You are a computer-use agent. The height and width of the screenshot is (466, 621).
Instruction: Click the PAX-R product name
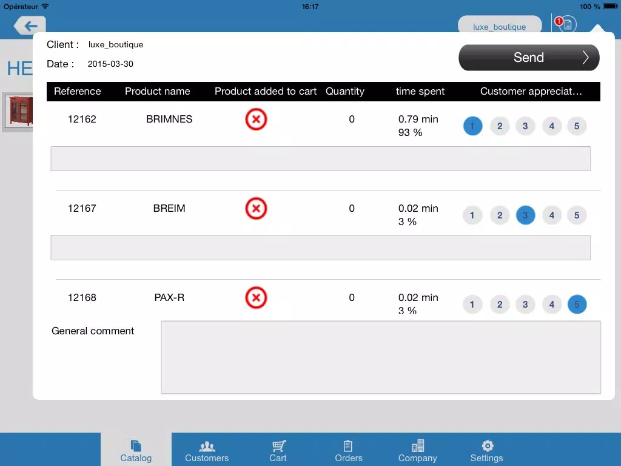pyautogui.click(x=169, y=297)
